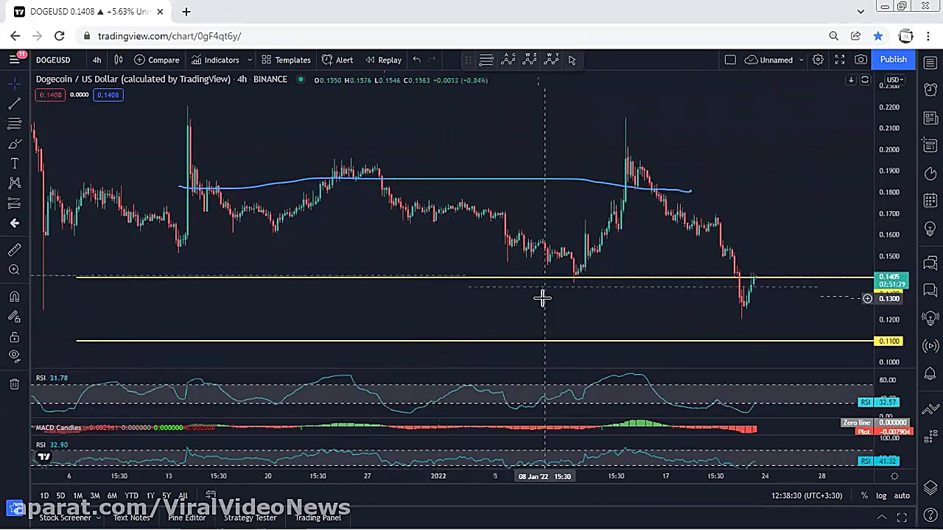Toggle percent scale mode
Screen dimensions: 943x530
[864, 495]
